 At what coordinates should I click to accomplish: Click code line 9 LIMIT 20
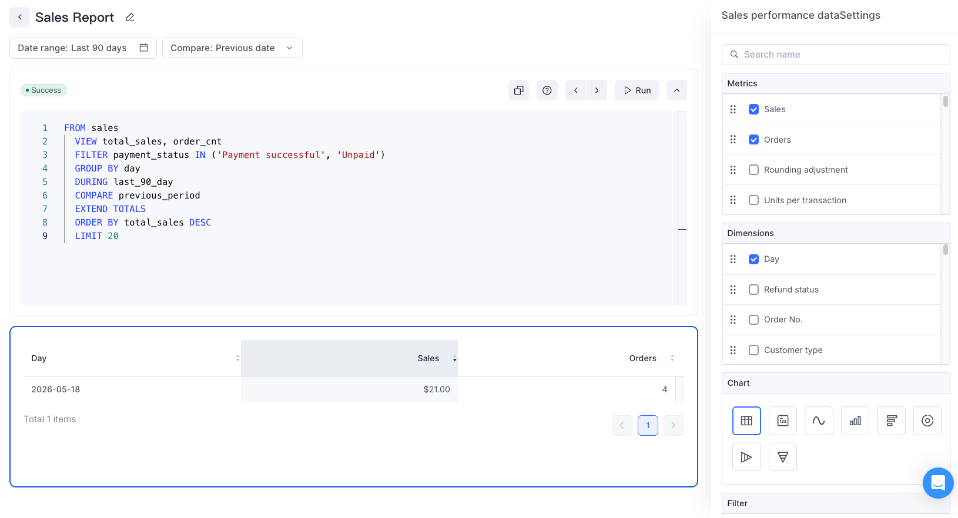pos(96,236)
